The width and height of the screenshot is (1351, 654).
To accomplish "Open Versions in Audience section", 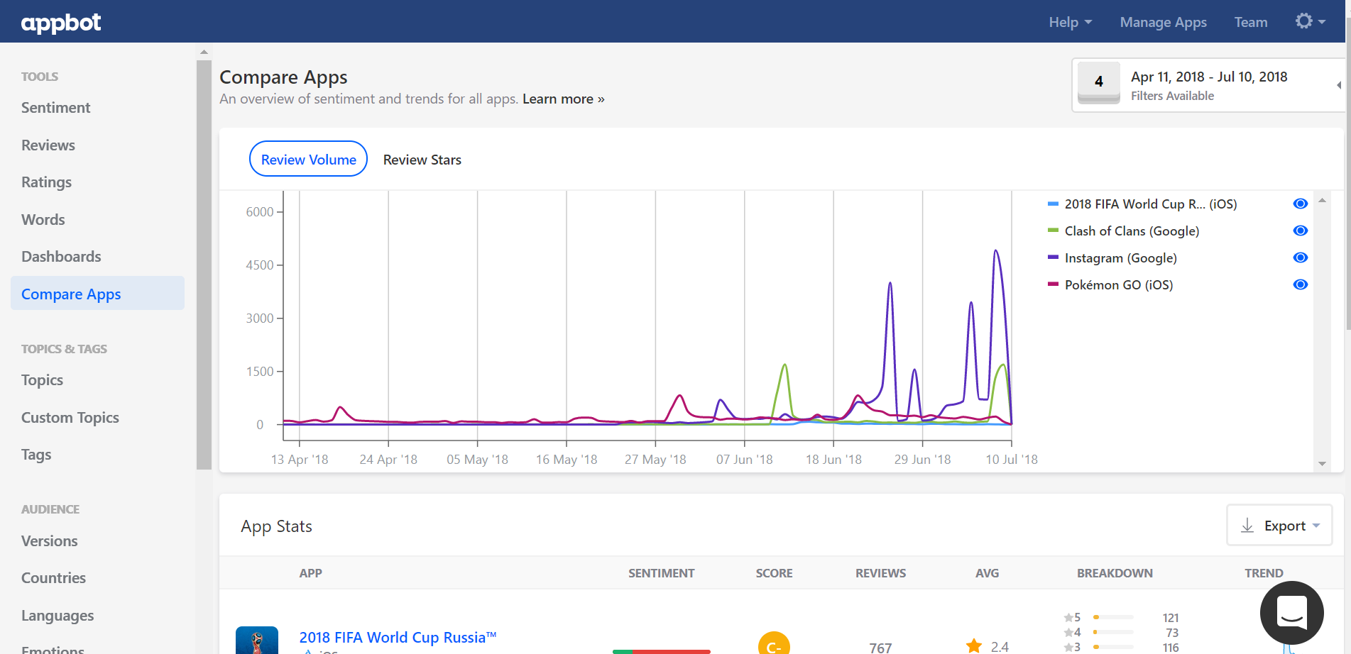I will pyautogui.click(x=49, y=541).
